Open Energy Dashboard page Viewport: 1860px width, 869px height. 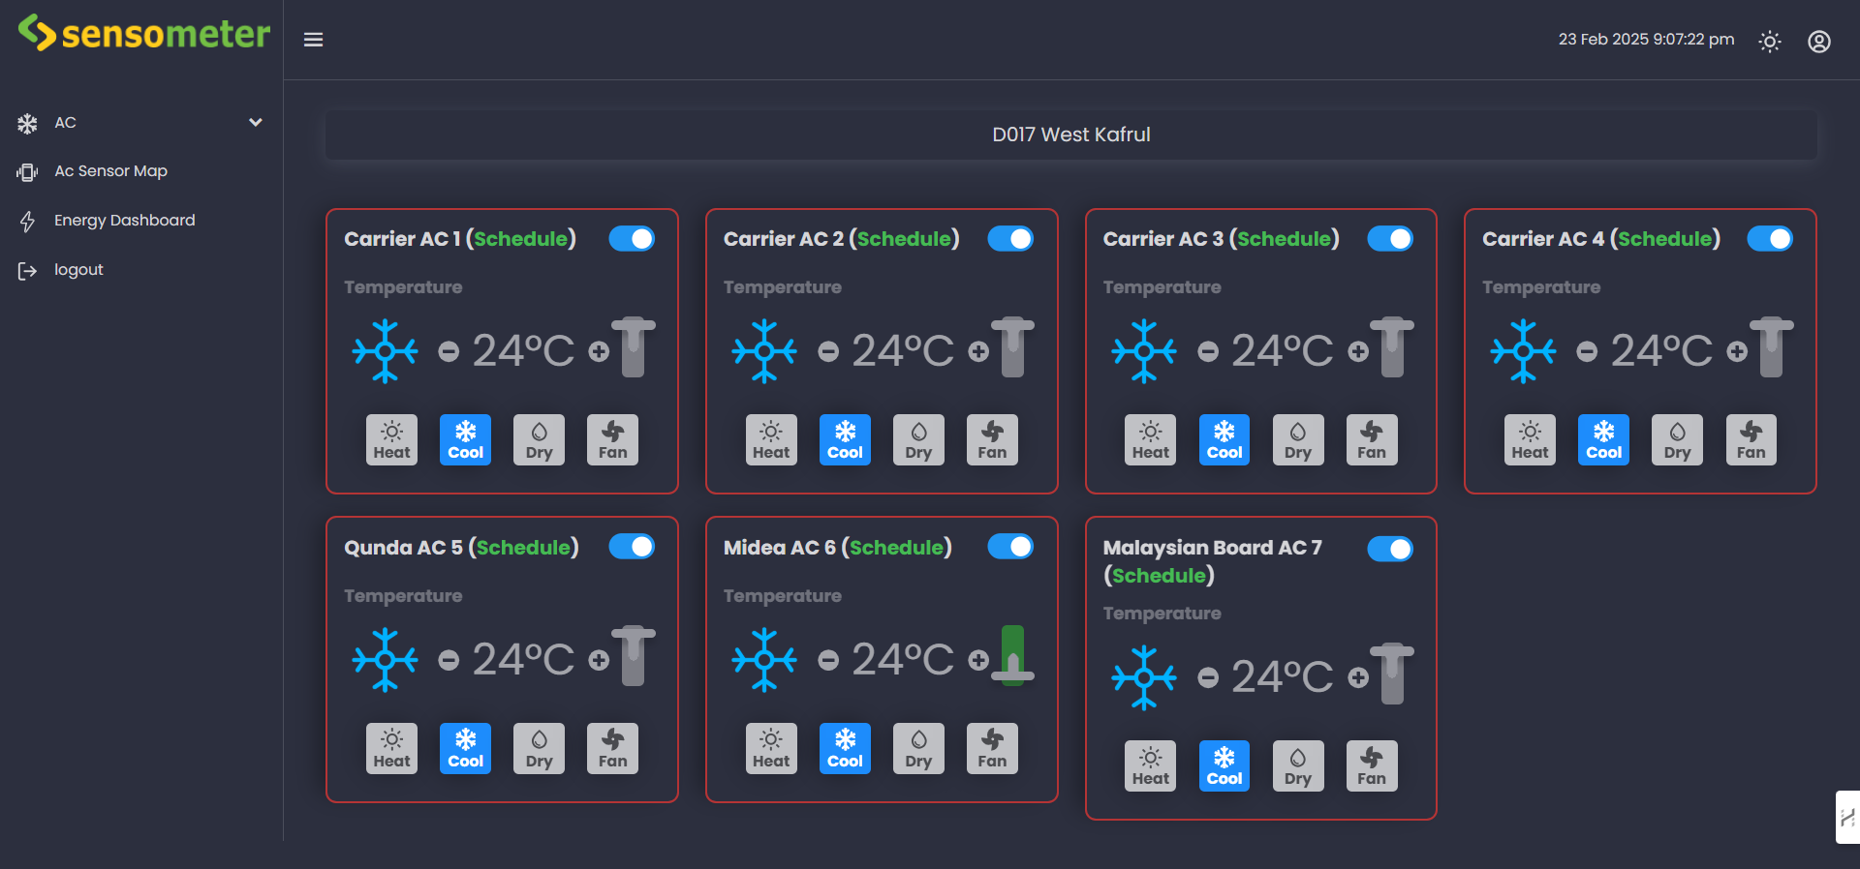pyautogui.click(x=124, y=221)
